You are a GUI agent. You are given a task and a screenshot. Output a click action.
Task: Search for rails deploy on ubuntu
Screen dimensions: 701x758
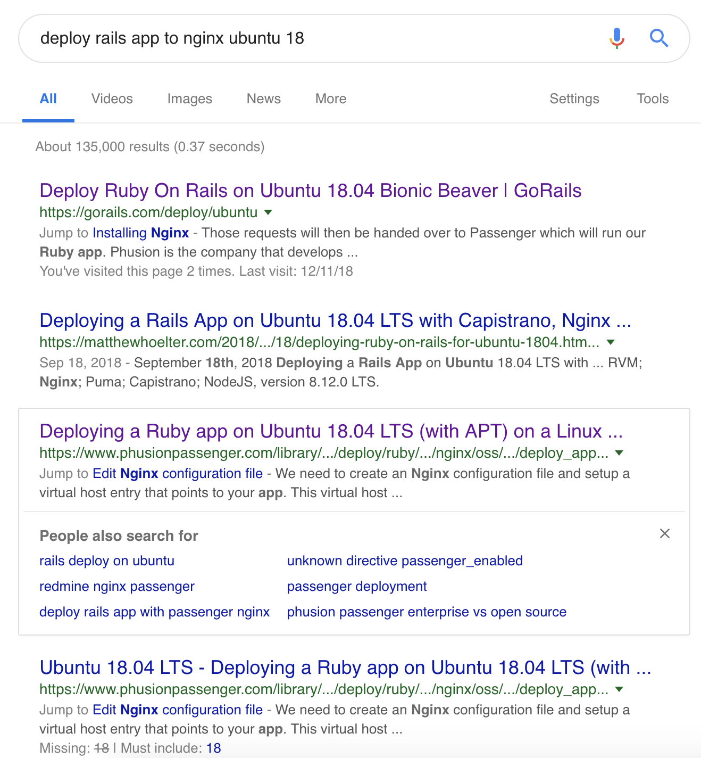click(107, 561)
